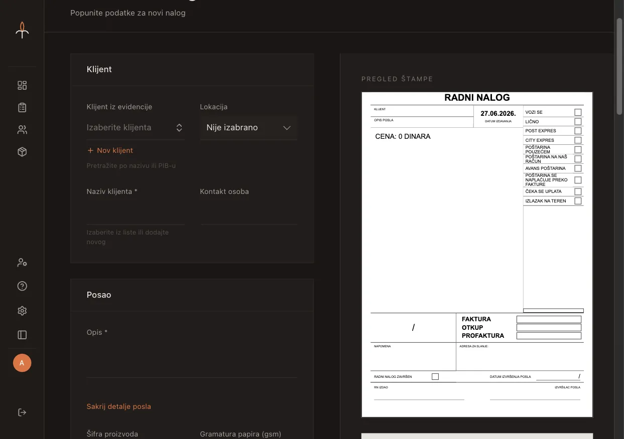
Task: Open the dashboard grid icon in sidebar
Action: (22, 85)
